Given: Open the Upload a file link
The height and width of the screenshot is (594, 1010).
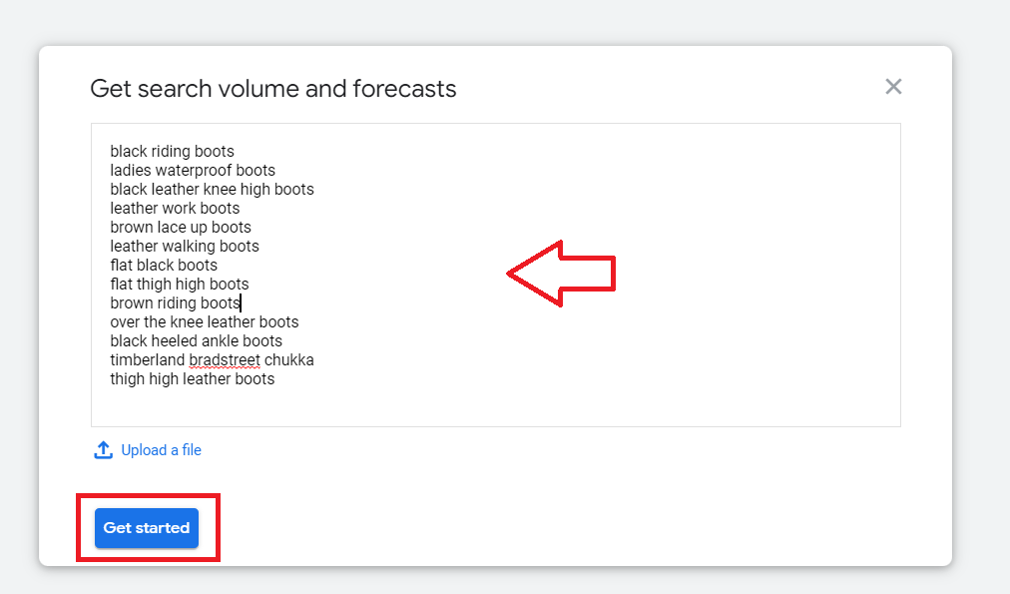Looking at the screenshot, I should point(161,449).
